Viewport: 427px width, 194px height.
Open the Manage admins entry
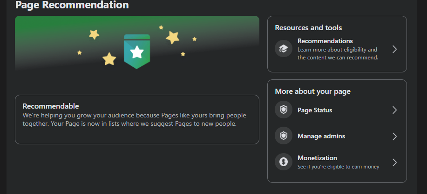(x=337, y=136)
